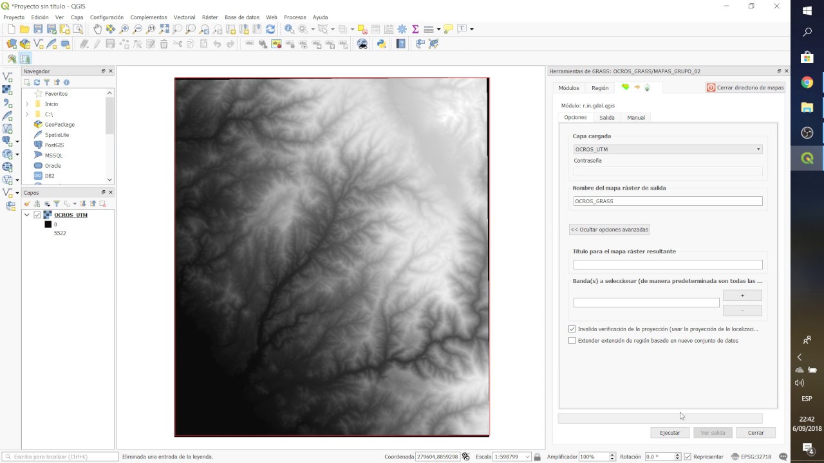Click the Cerrar button
The height and width of the screenshot is (463, 824).
756,433
